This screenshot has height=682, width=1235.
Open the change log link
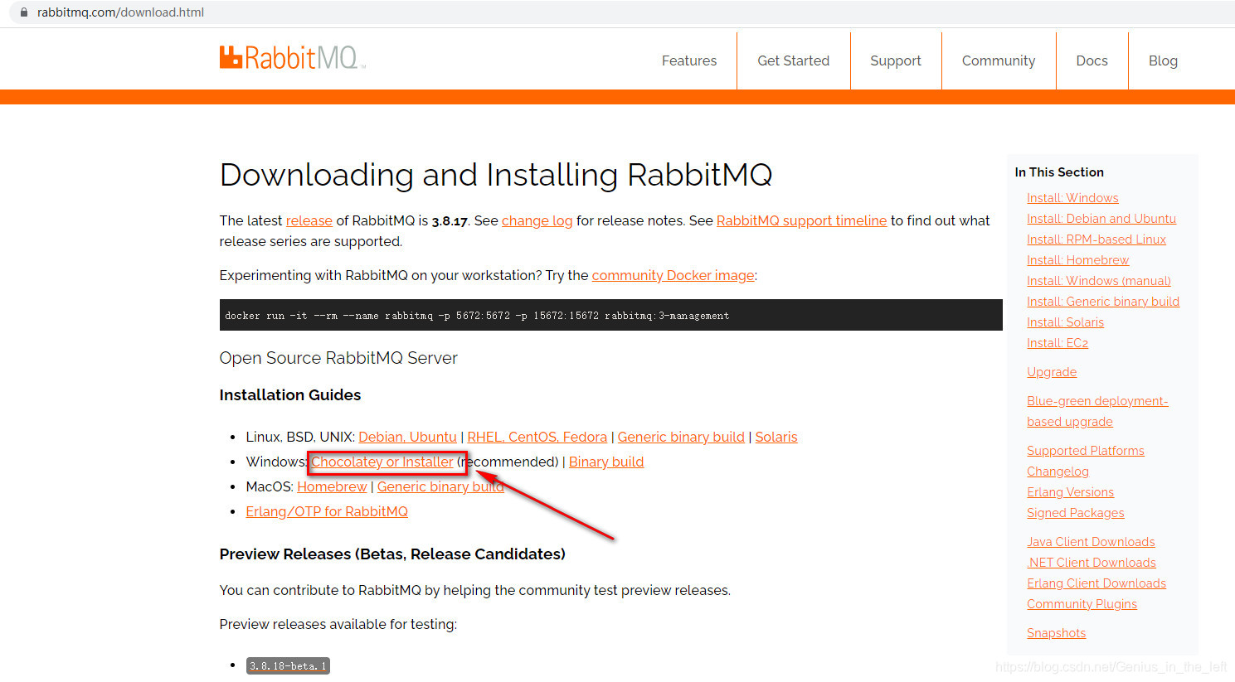(x=537, y=220)
